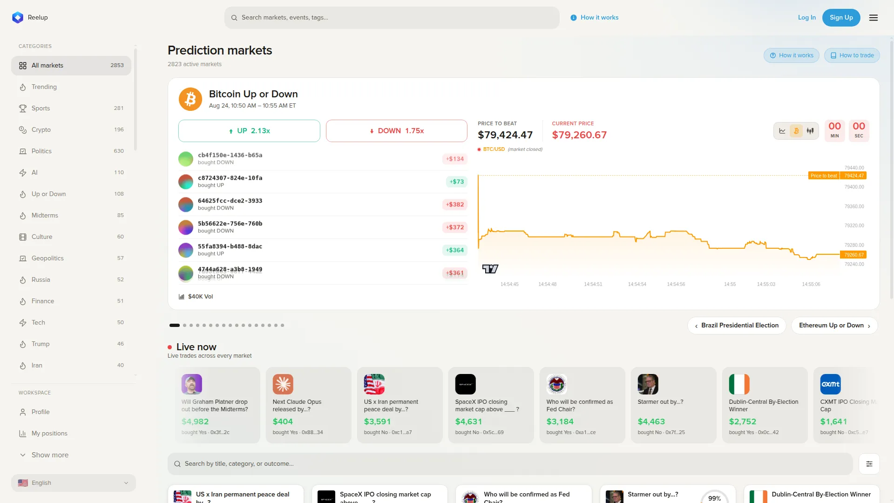Open the Russia category
This screenshot has height=503, width=894.
coord(71,280)
